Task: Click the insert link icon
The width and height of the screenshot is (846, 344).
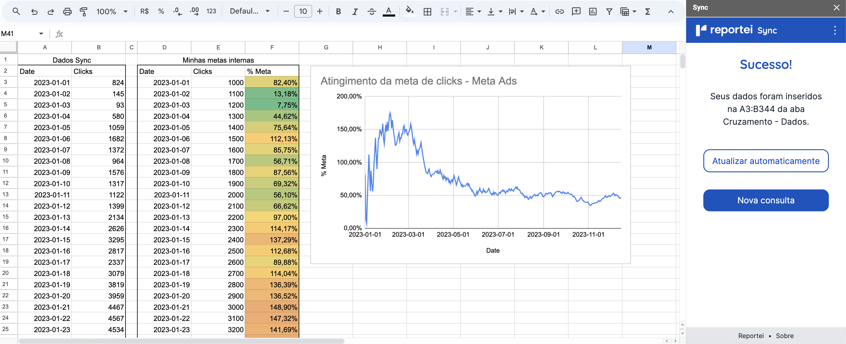Action: tap(559, 12)
